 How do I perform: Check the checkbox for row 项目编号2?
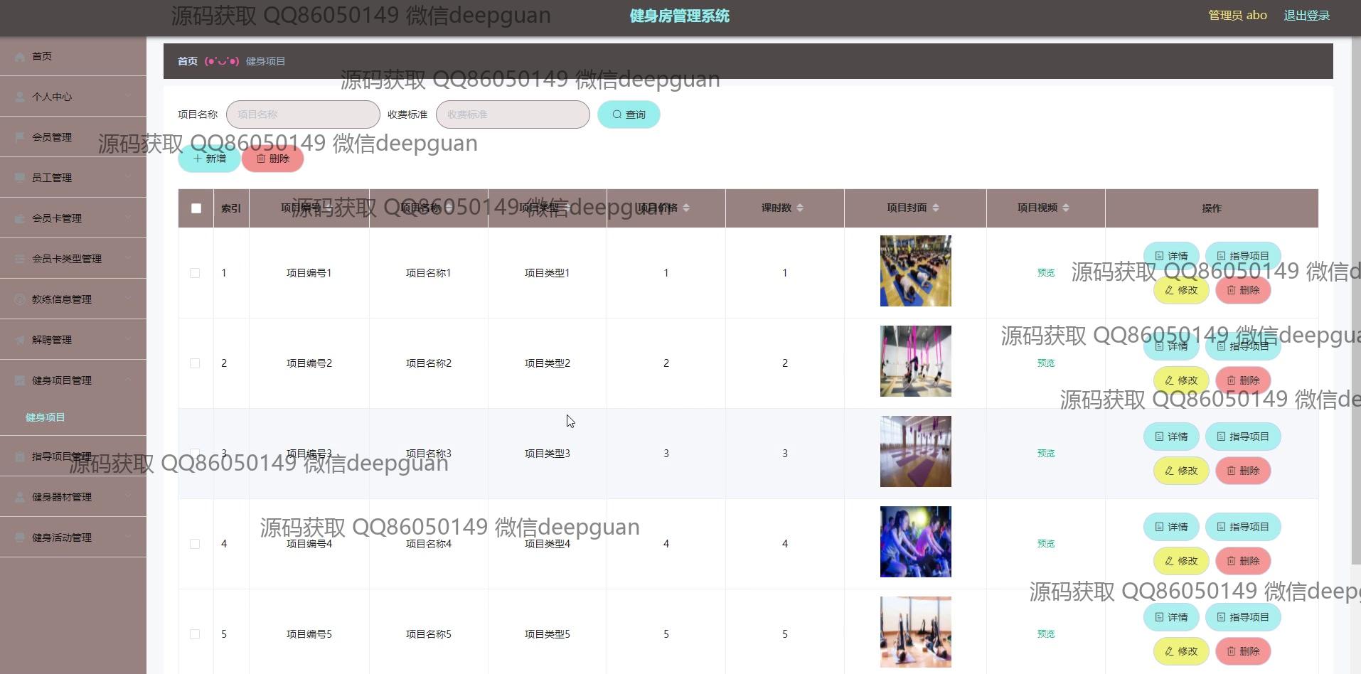[x=195, y=363]
